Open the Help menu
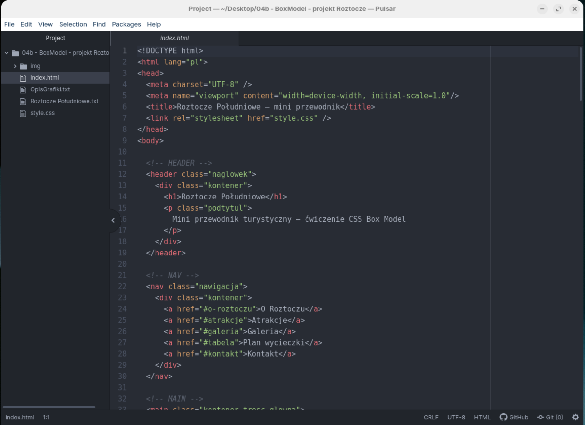 click(154, 24)
